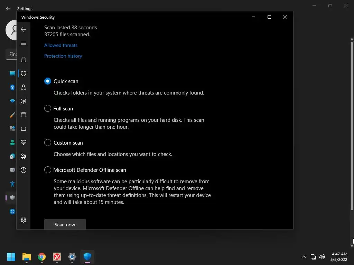Open File Explorer from the taskbar
Screen dimensions: 354x265
[26, 257]
